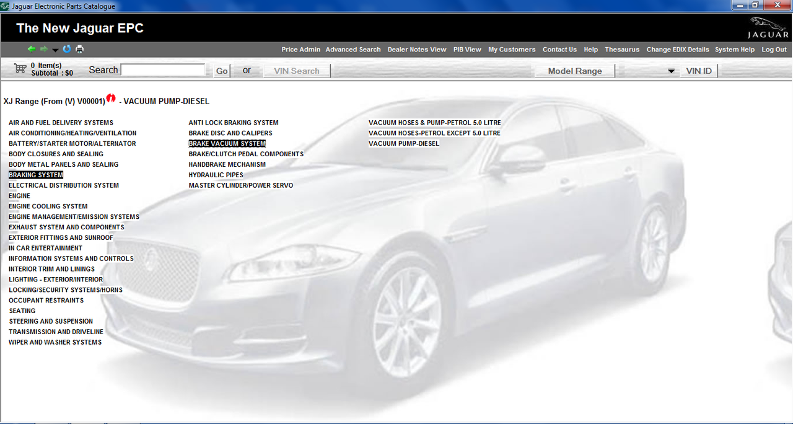Open highlighted BRAKE VACUUM SYSTEM
793x424 pixels.
click(x=227, y=144)
